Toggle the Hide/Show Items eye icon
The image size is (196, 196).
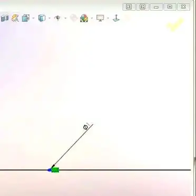coord(57,18)
